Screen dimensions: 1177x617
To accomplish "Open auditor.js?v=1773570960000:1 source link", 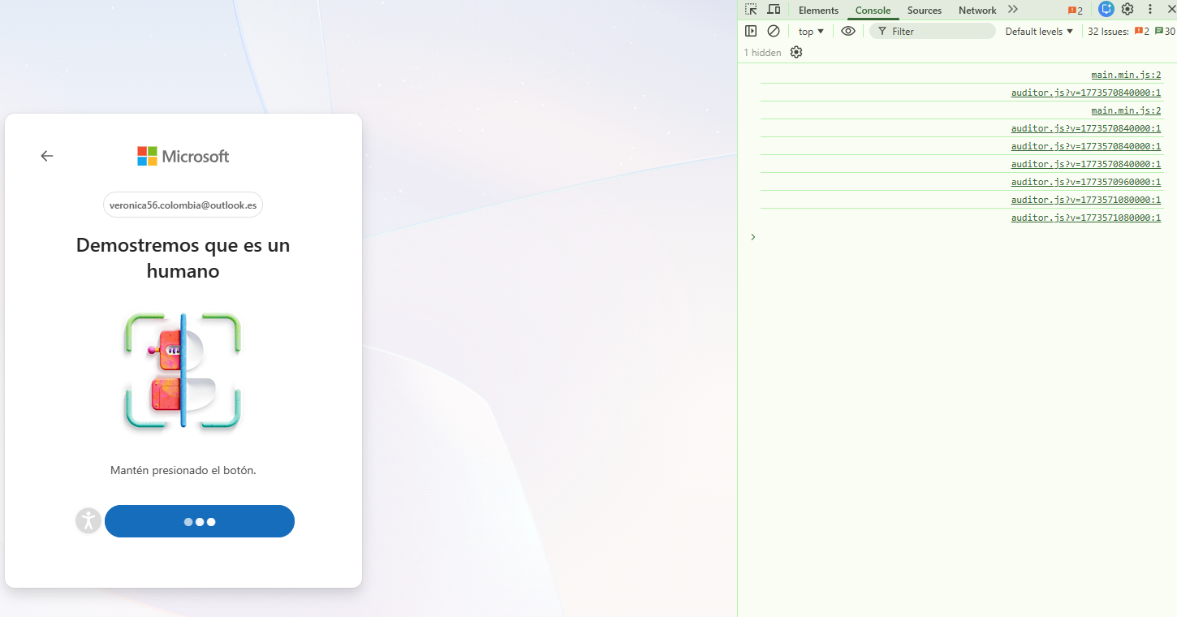I will pyautogui.click(x=1086, y=182).
